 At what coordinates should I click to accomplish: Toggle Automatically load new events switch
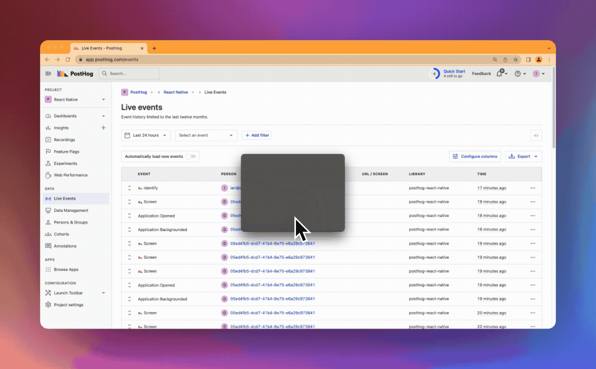tap(190, 156)
